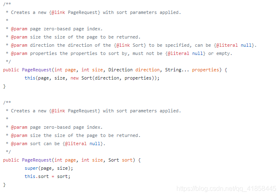280x196 pixels.
Task: Click {@link PageRequest} in the second comment
Action: 75,111
